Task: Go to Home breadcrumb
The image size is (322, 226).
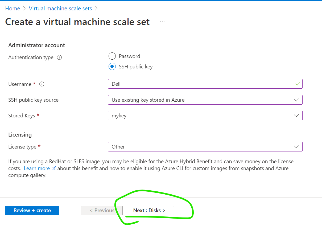Action: (13, 9)
